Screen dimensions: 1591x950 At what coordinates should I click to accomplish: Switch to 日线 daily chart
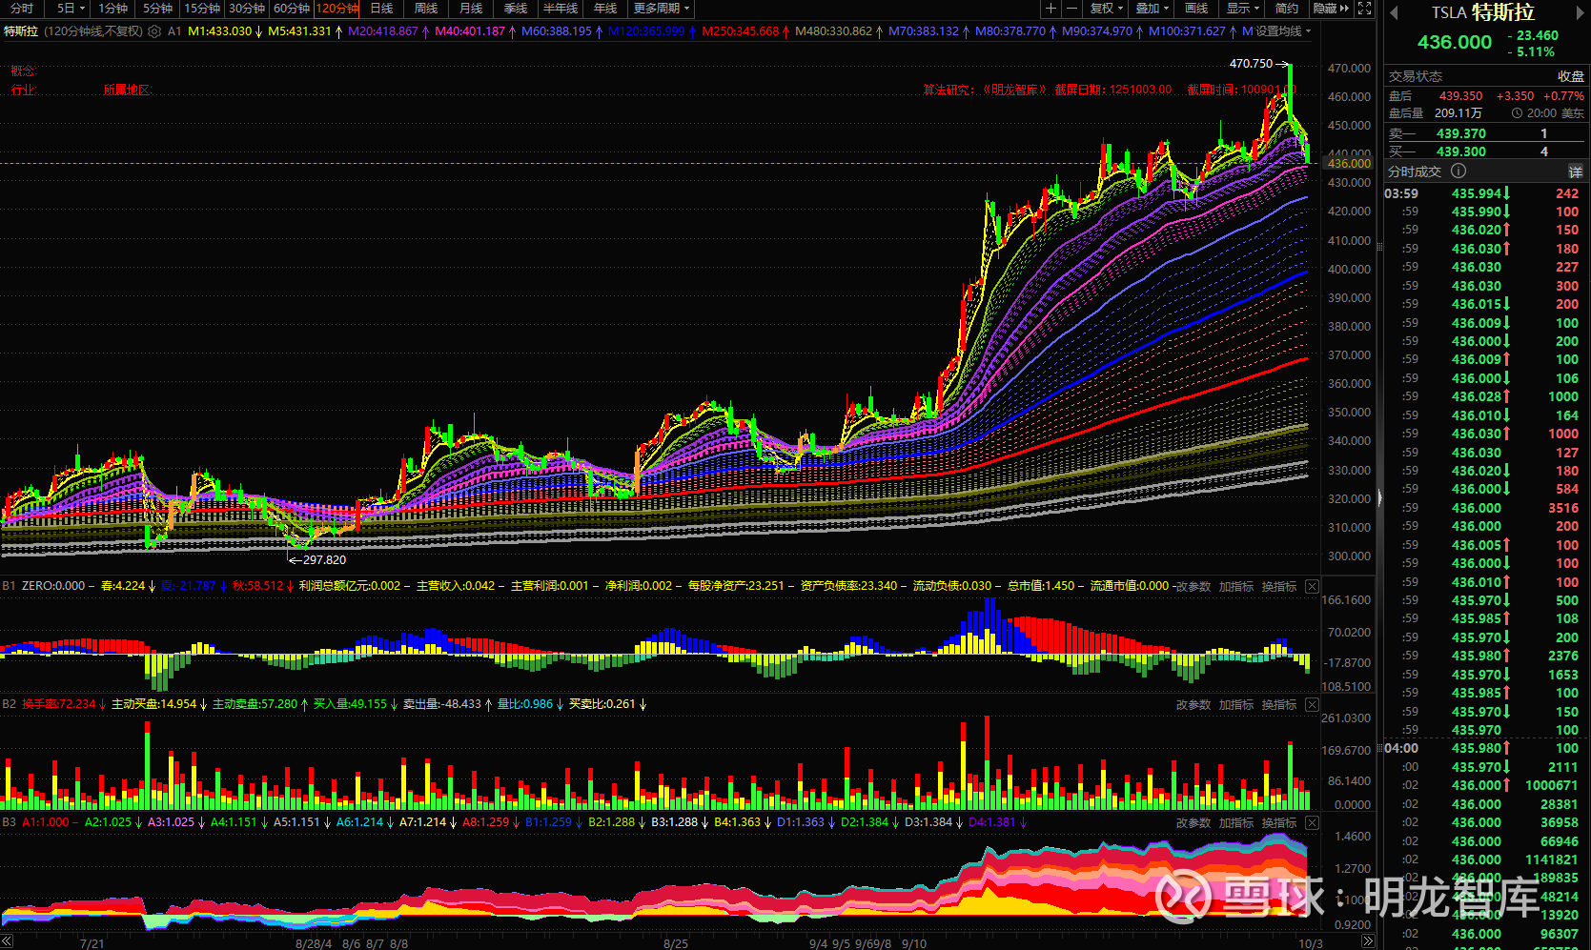pos(381,9)
